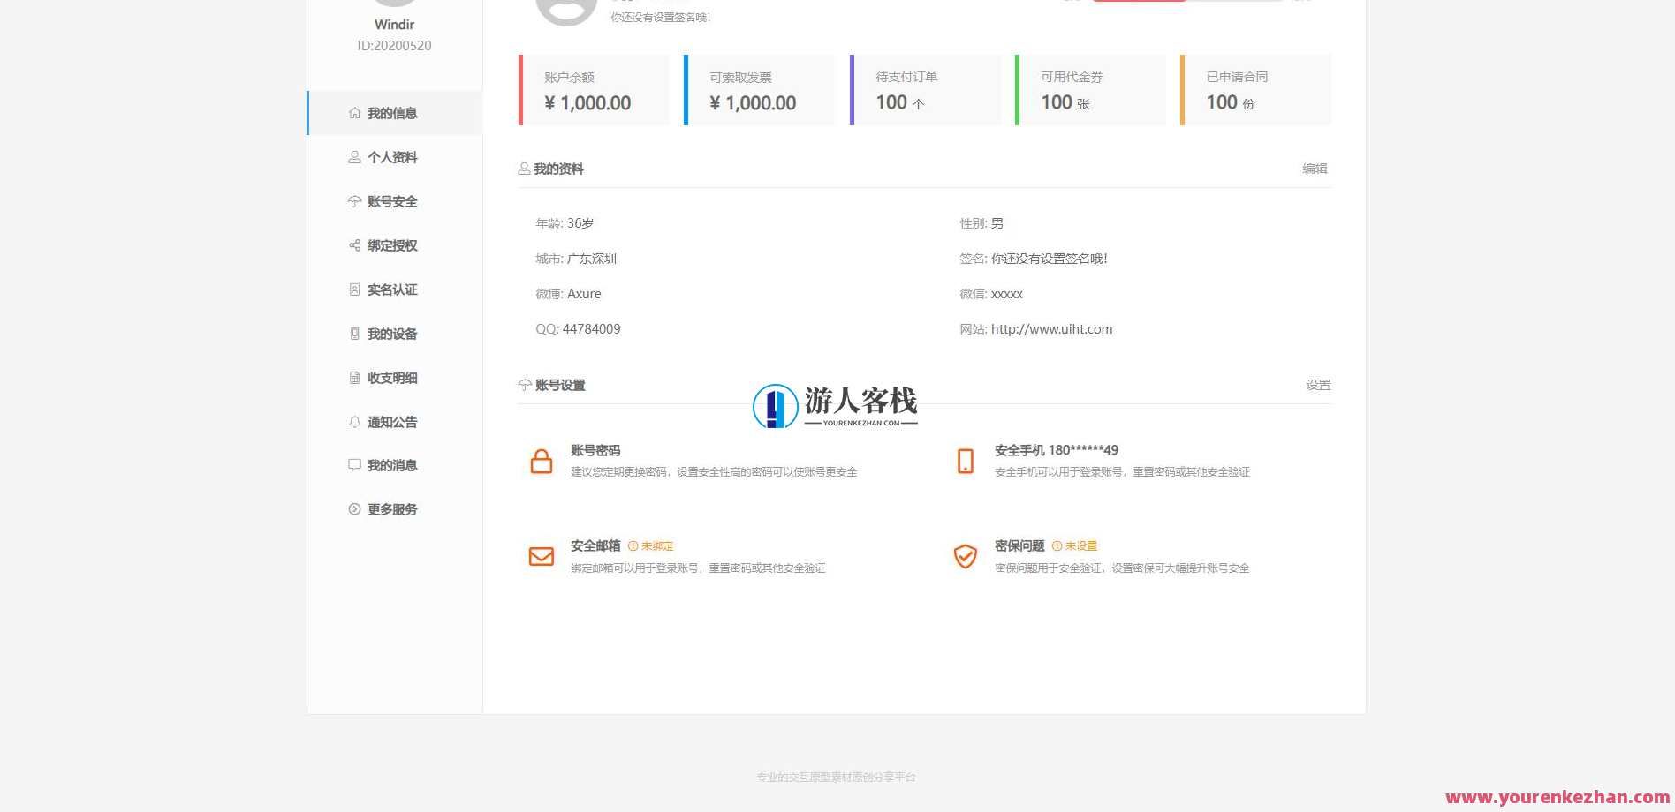Click the phone icon for 安全手机

tap(966, 461)
